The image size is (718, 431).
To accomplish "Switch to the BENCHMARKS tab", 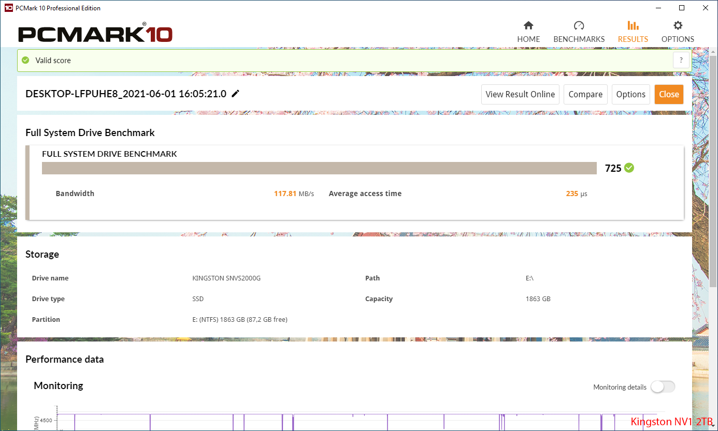I will (x=579, y=32).
